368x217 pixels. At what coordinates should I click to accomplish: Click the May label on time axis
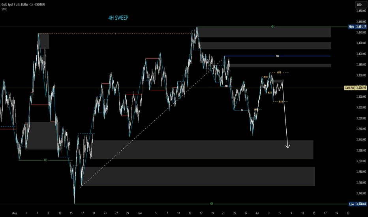(x=15, y=213)
